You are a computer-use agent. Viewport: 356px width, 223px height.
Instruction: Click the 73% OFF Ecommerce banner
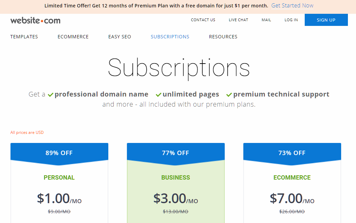292,154
